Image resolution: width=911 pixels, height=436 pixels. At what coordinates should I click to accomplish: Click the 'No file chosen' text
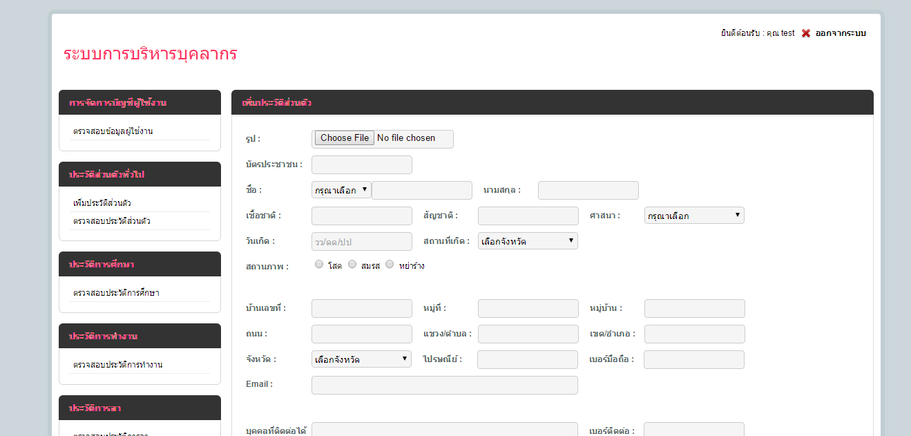tap(406, 138)
